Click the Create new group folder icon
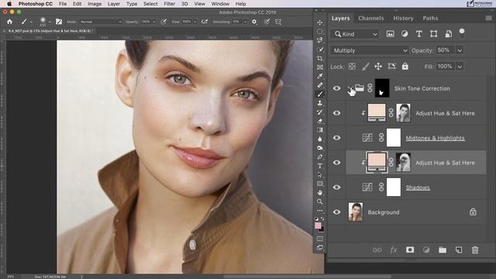The image size is (496, 279). click(x=443, y=250)
